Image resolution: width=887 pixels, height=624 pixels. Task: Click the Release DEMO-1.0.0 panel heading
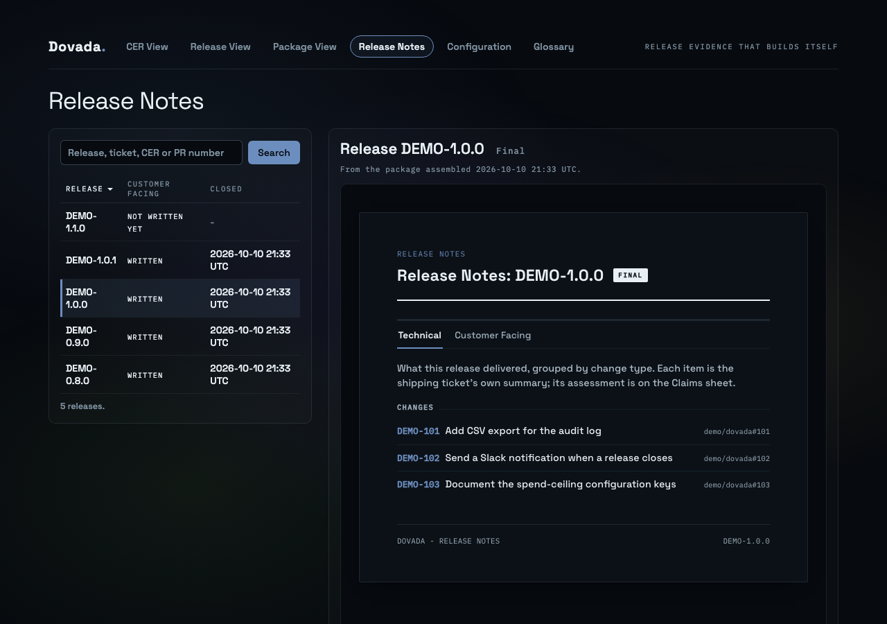point(412,149)
